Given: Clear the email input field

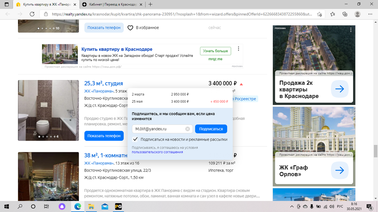Looking at the screenshot, I should click(x=187, y=129).
